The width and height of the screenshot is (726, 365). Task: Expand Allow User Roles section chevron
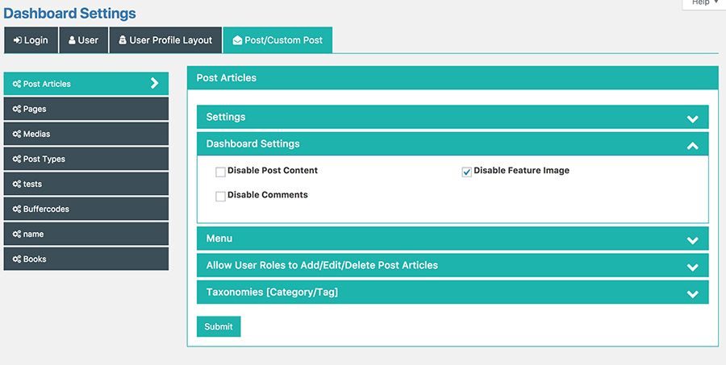[693, 267]
